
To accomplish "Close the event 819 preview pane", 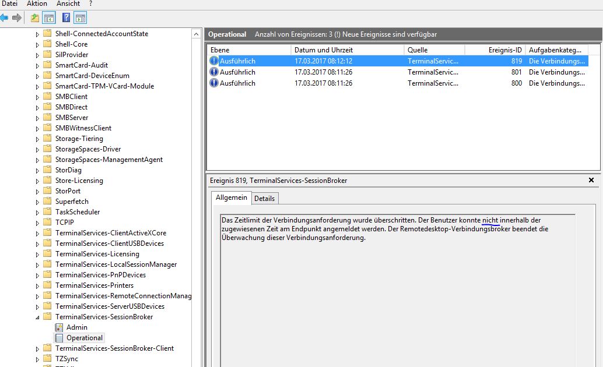I will [591, 181].
